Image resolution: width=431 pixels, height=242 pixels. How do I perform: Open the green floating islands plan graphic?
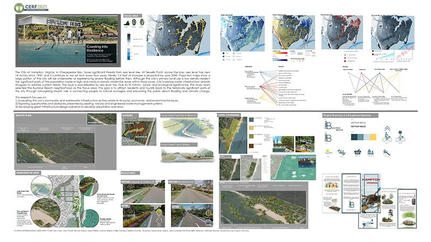click(293, 167)
